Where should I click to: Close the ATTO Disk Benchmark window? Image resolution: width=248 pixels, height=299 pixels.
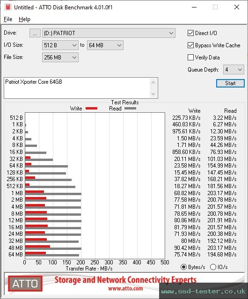237,7
